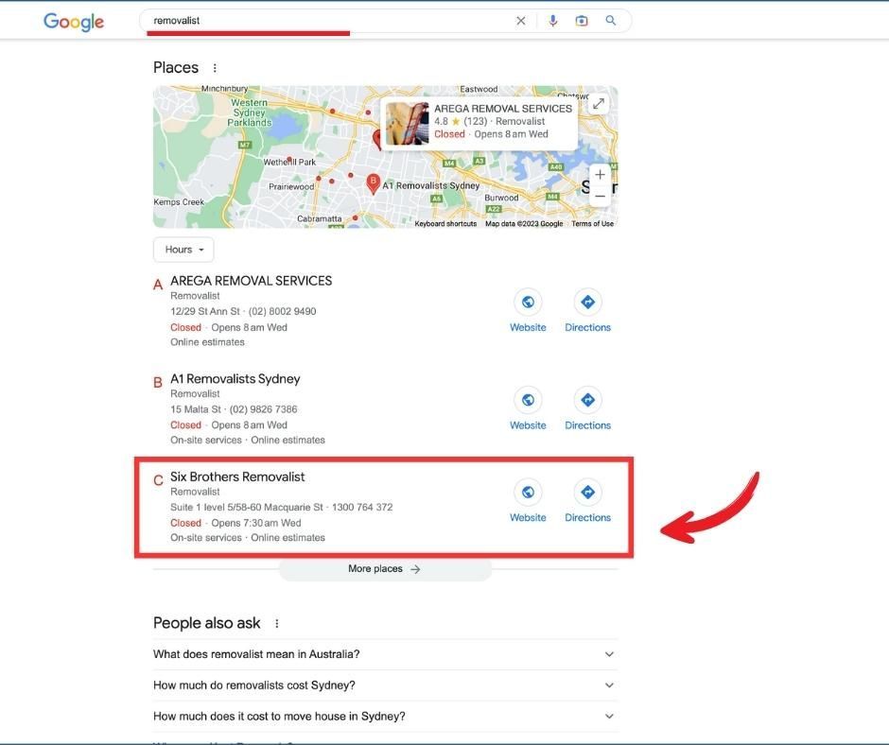Zoom out on the map
889x745 pixels.
tap(600, 197)
